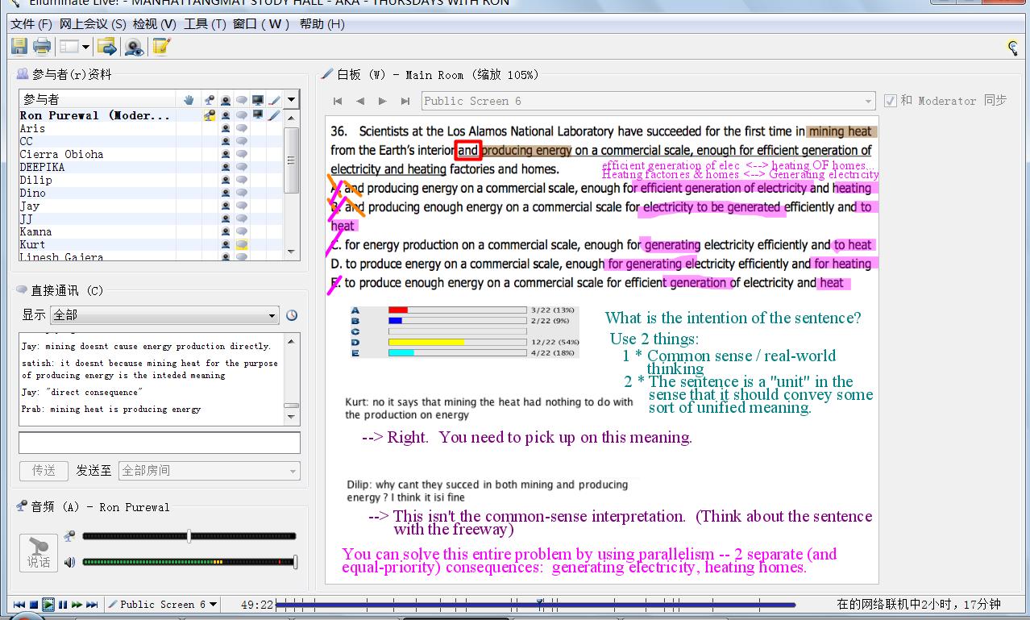Open the participants list options dropdown arrow

(x=292, y=100)
